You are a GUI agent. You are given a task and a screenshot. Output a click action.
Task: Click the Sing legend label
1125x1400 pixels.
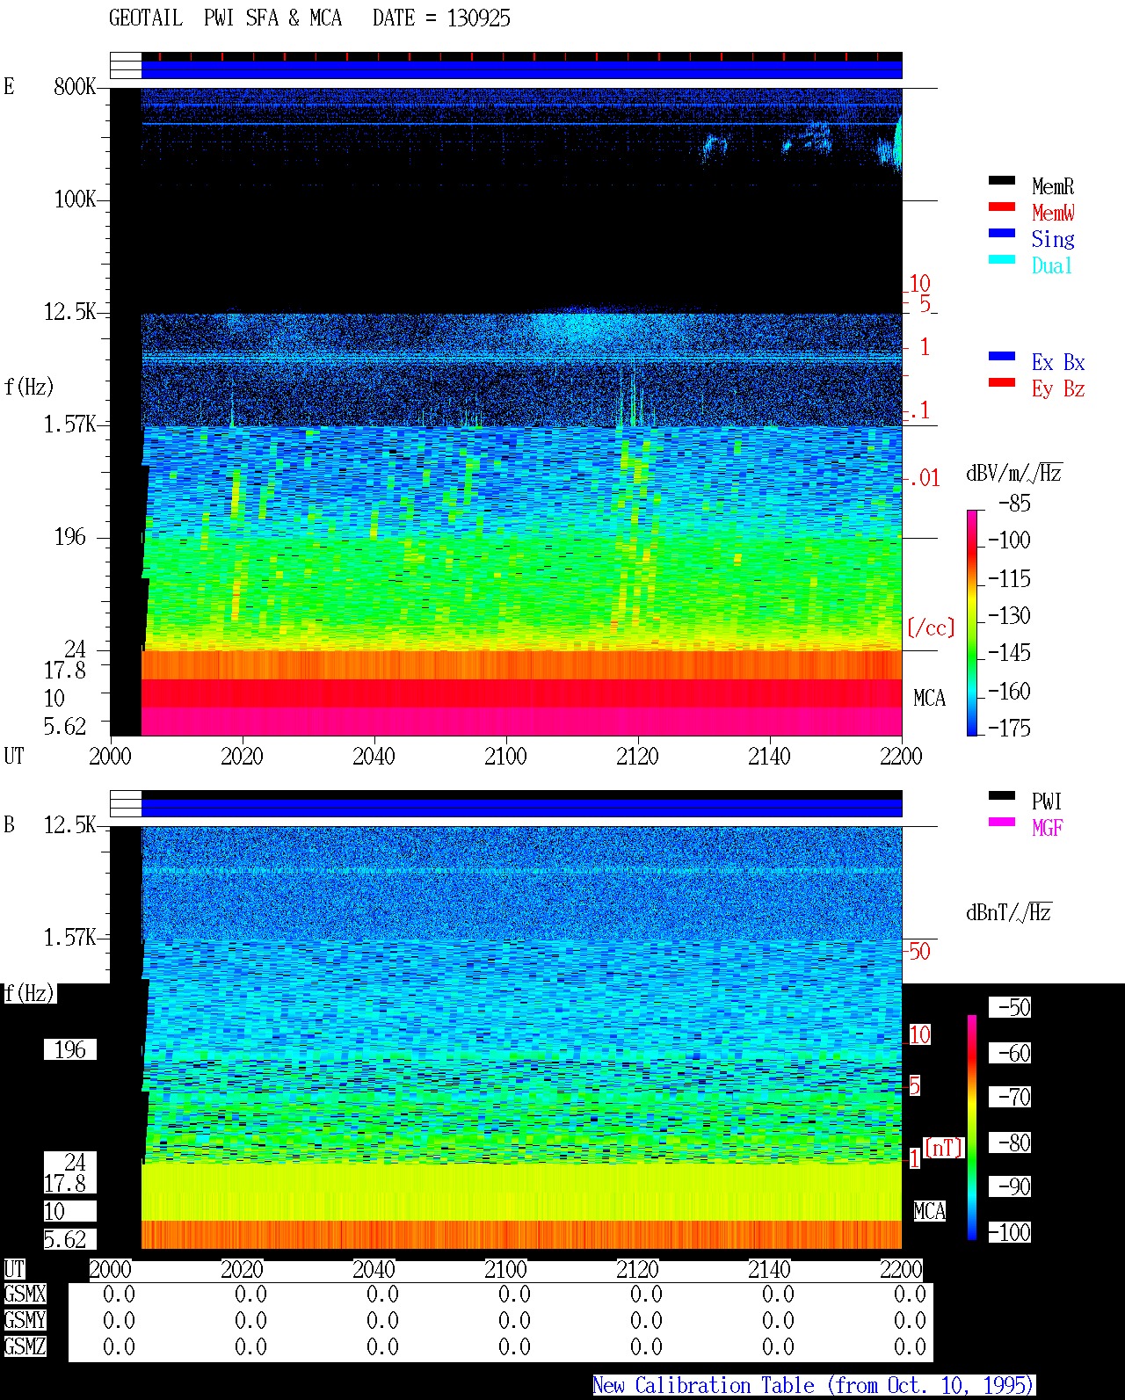[x=1053, y=239]
